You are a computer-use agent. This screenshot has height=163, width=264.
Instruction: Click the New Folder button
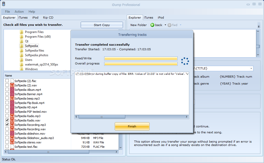pos(138,25)
